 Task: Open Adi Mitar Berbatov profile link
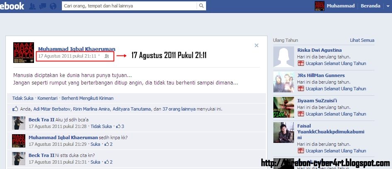(x=52, y=109)
